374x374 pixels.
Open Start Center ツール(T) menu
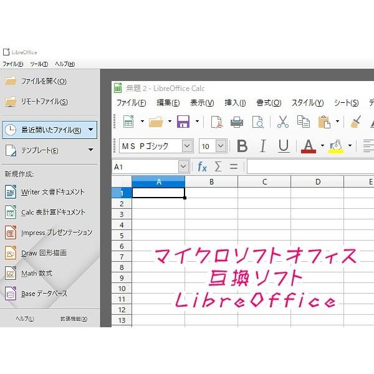pos(39,64)
